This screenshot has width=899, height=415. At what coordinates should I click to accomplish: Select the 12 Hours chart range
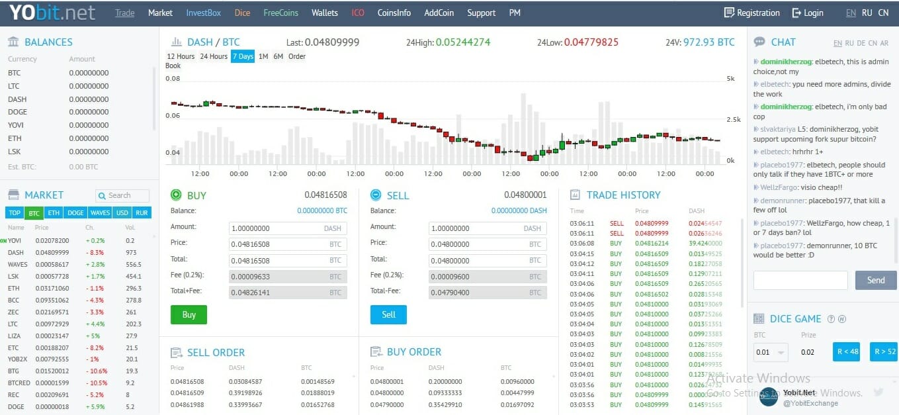[181, 56]
